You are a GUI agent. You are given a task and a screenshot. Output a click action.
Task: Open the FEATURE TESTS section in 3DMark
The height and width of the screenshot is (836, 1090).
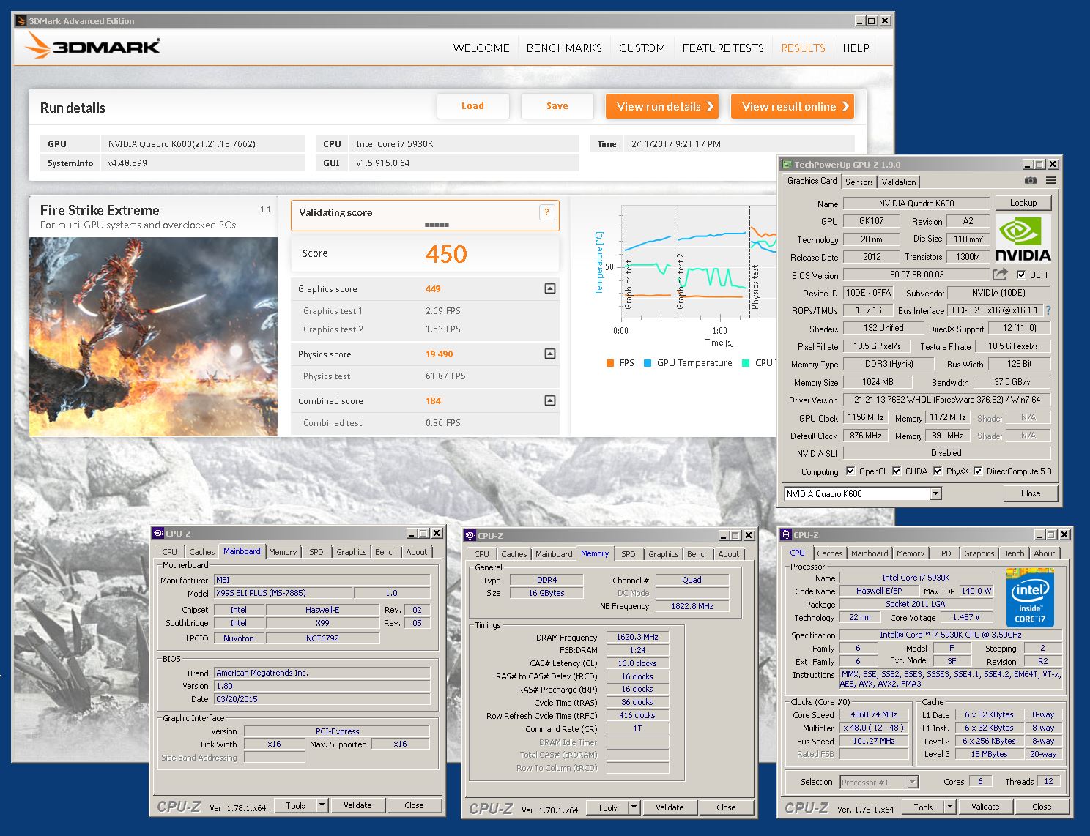[x=723, y=48]
